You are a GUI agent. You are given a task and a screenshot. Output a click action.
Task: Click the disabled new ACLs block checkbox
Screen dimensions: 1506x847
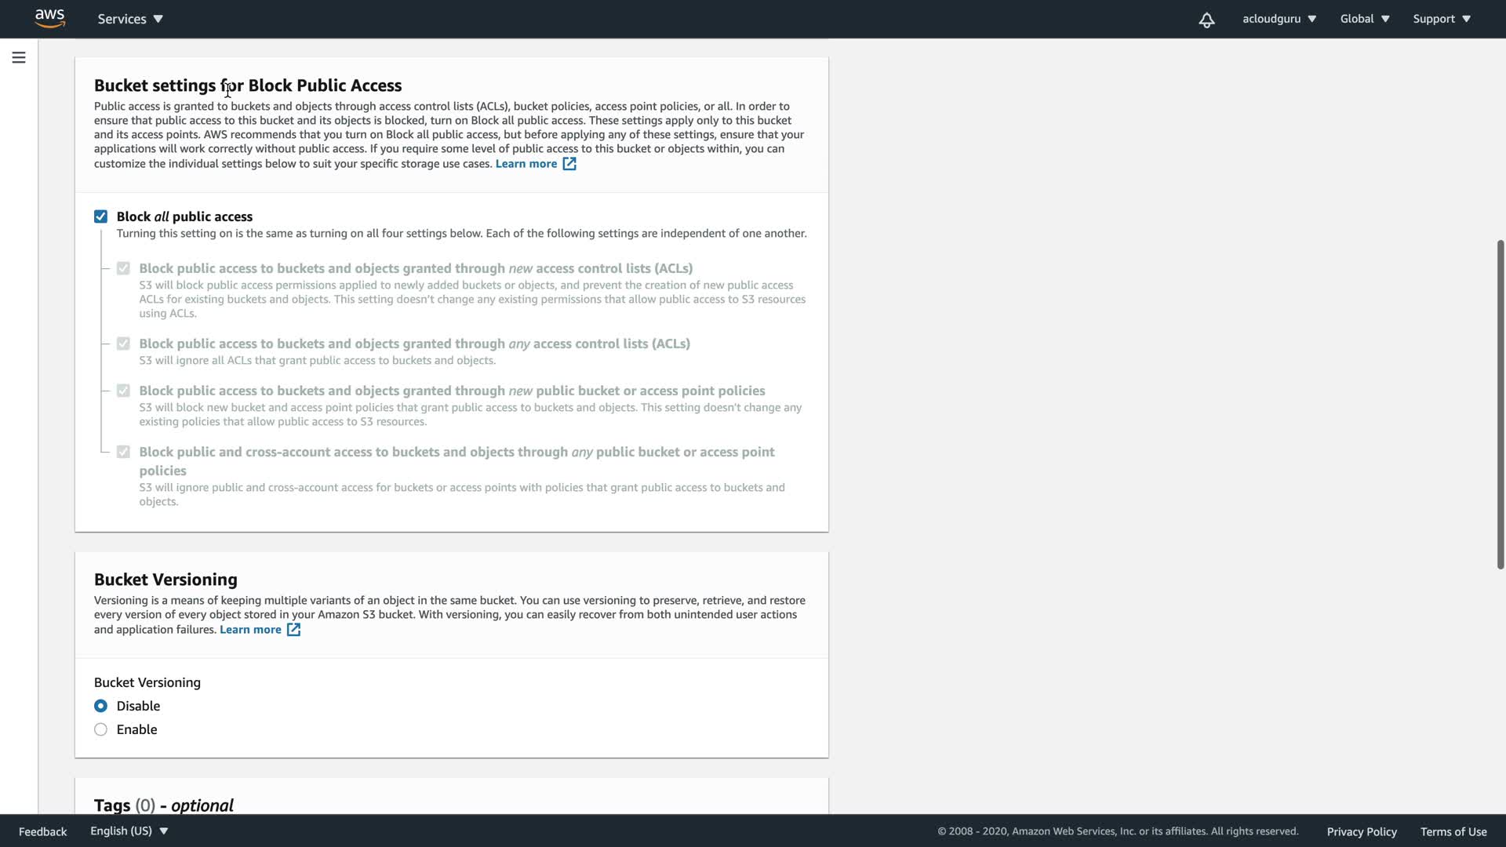tap(123, 268)
